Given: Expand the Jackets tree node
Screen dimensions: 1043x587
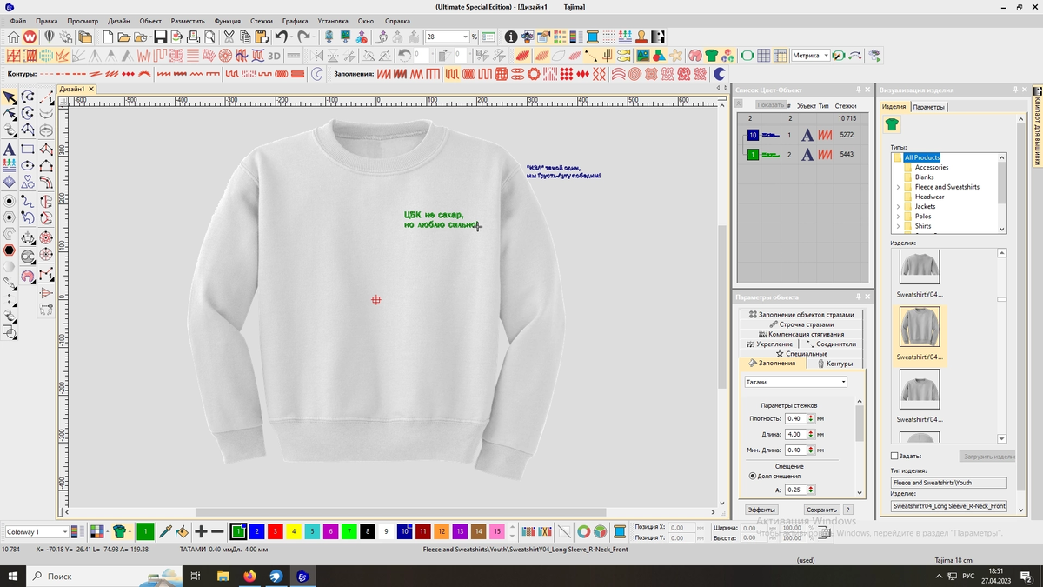Looking at the screenshot, I should click(x=898, y=206).
